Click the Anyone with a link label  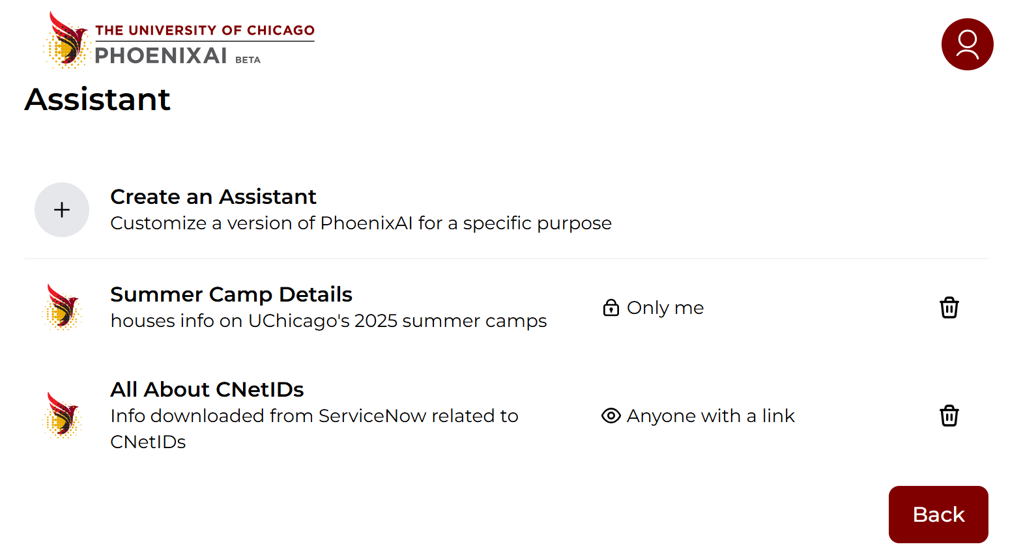pos(711,416)
